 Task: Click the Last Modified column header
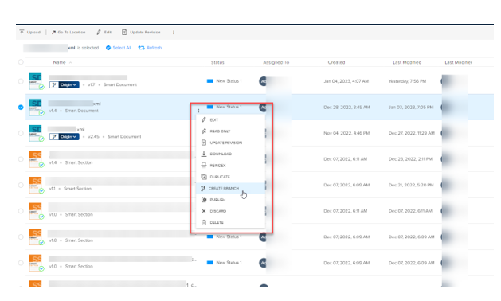pyautogui.click(x=407, y=62)
